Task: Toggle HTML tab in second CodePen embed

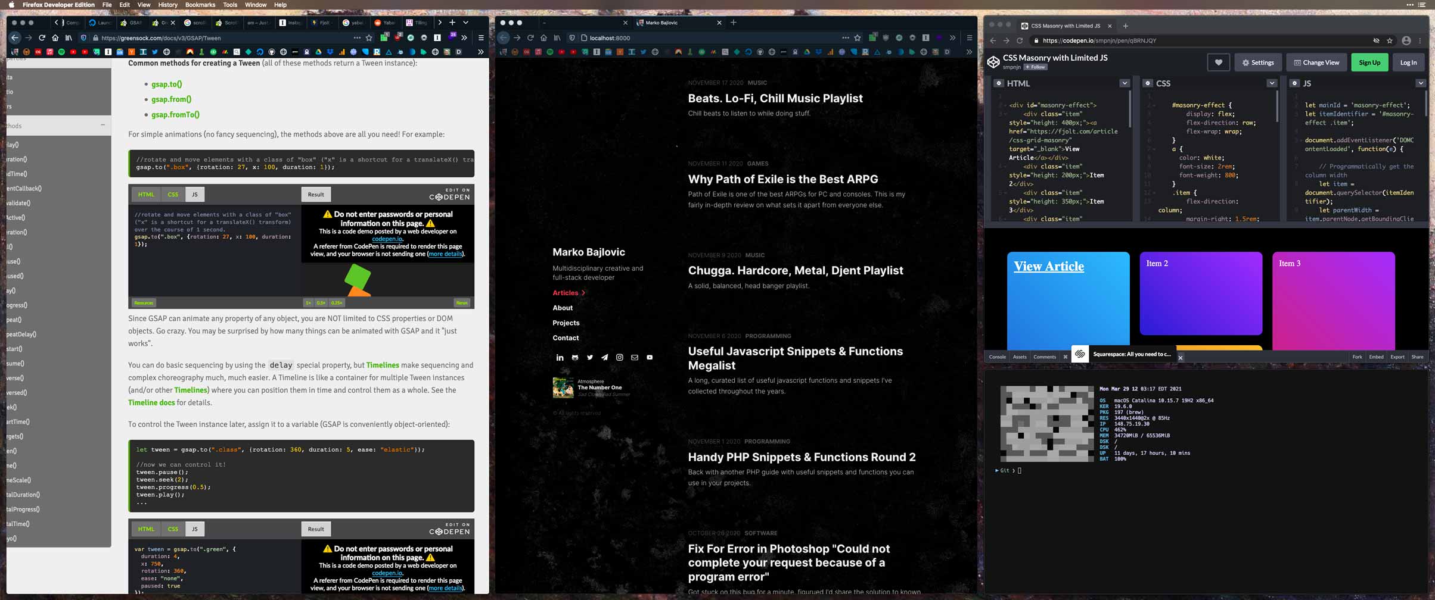Action: click(x=146, y=529)
